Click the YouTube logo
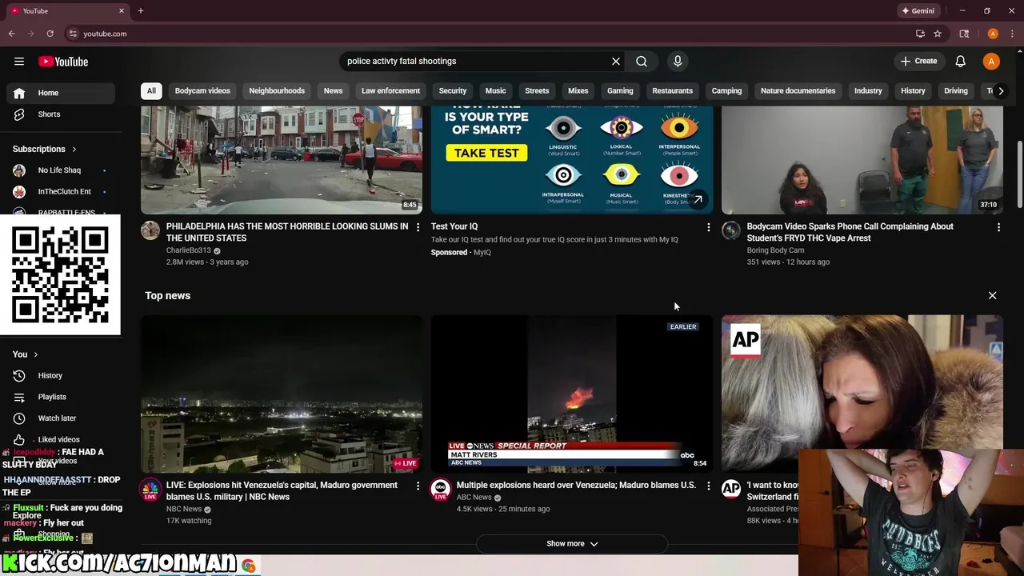1024x576 pixels. tap(63, 62)
